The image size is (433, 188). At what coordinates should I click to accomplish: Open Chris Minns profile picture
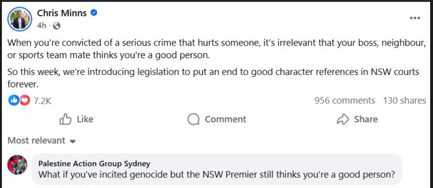pos(20,19)
